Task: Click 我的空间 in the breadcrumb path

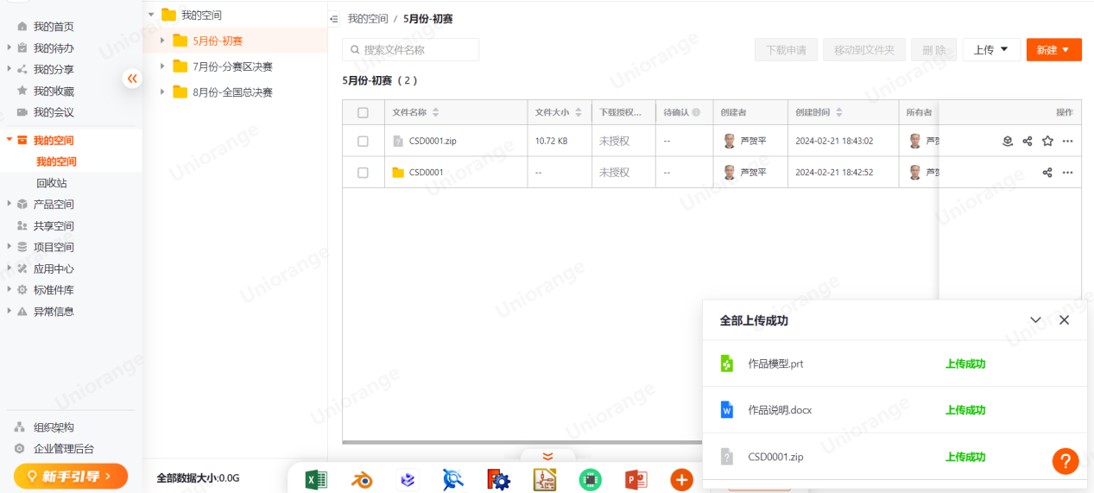Action: 368,18
